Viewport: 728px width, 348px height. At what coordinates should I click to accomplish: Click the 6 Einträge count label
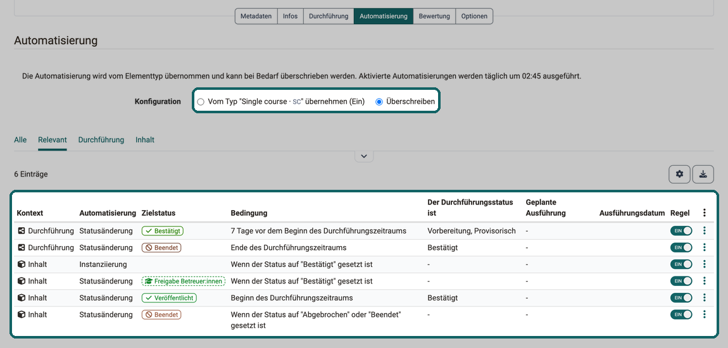pos(30,174)
